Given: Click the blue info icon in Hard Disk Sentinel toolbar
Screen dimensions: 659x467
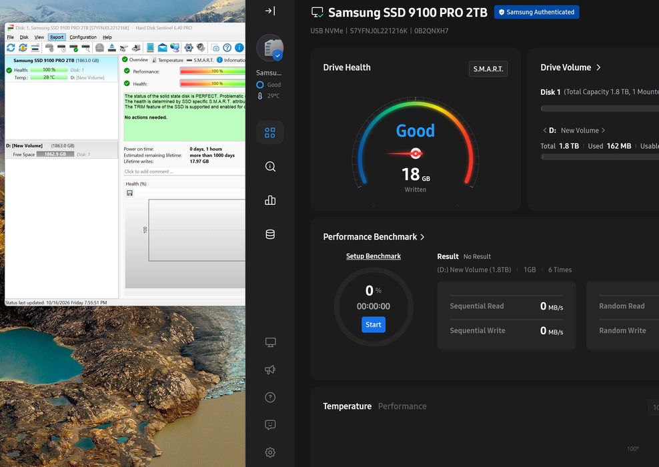Looking at the screenshot, I should coord(239,48).
